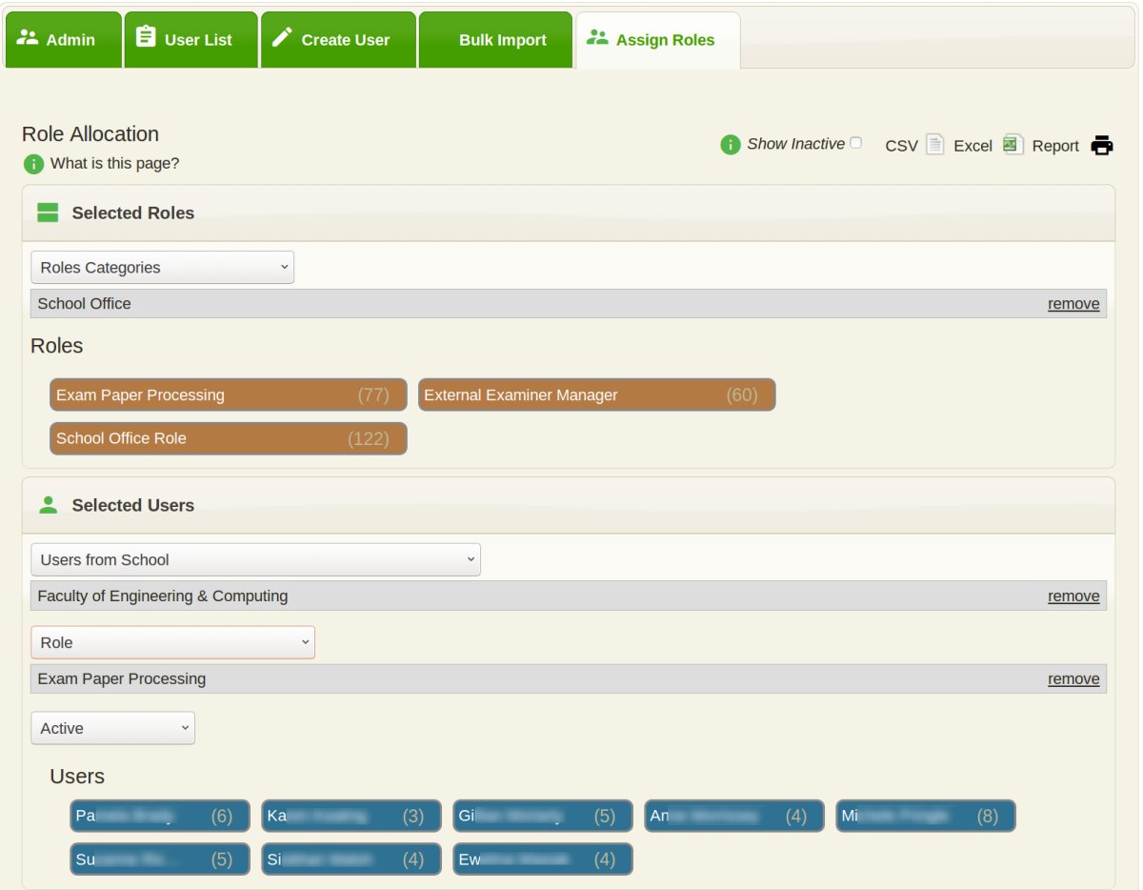Click the CSV export file icon

935,145
